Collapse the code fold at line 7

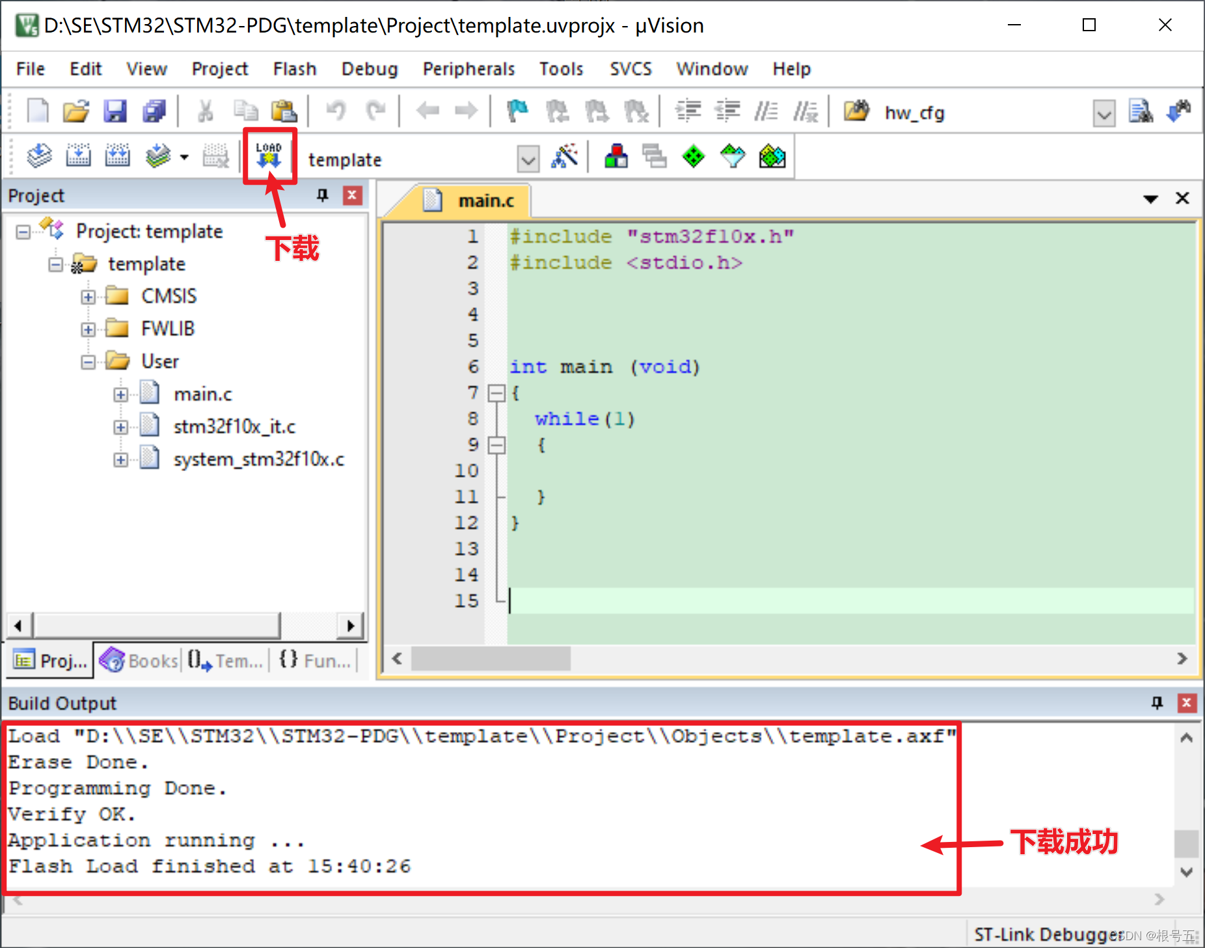coord(497,393)
